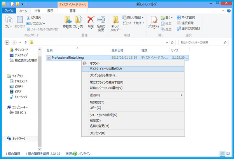
Task: Open the ファイル tab
Action: pos(9,11)
